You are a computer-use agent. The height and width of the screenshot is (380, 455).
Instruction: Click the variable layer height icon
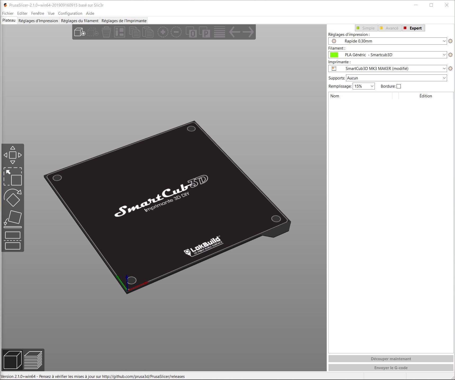(x=220, y=32)
